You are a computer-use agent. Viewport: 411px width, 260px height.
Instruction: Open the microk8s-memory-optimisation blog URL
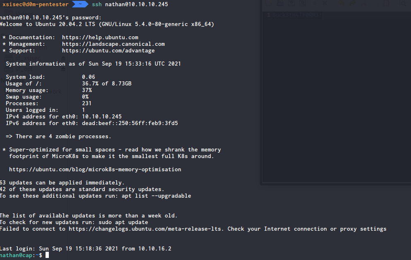[x=95, y=169]
